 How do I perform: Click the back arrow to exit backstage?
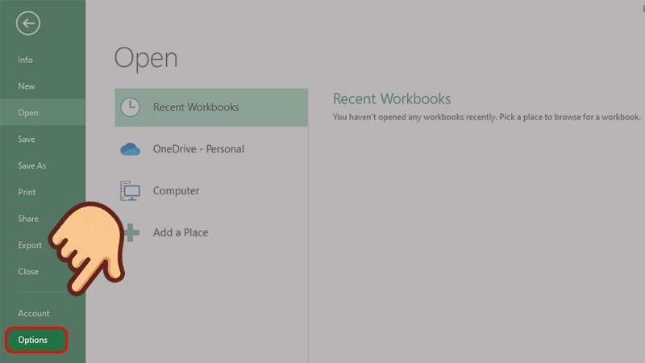click(28, 23)
